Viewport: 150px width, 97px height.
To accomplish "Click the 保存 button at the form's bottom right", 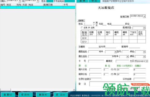I will click(x=135, y=89).
